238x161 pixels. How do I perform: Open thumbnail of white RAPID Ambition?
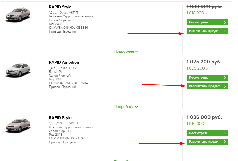[x=18, y=70]
